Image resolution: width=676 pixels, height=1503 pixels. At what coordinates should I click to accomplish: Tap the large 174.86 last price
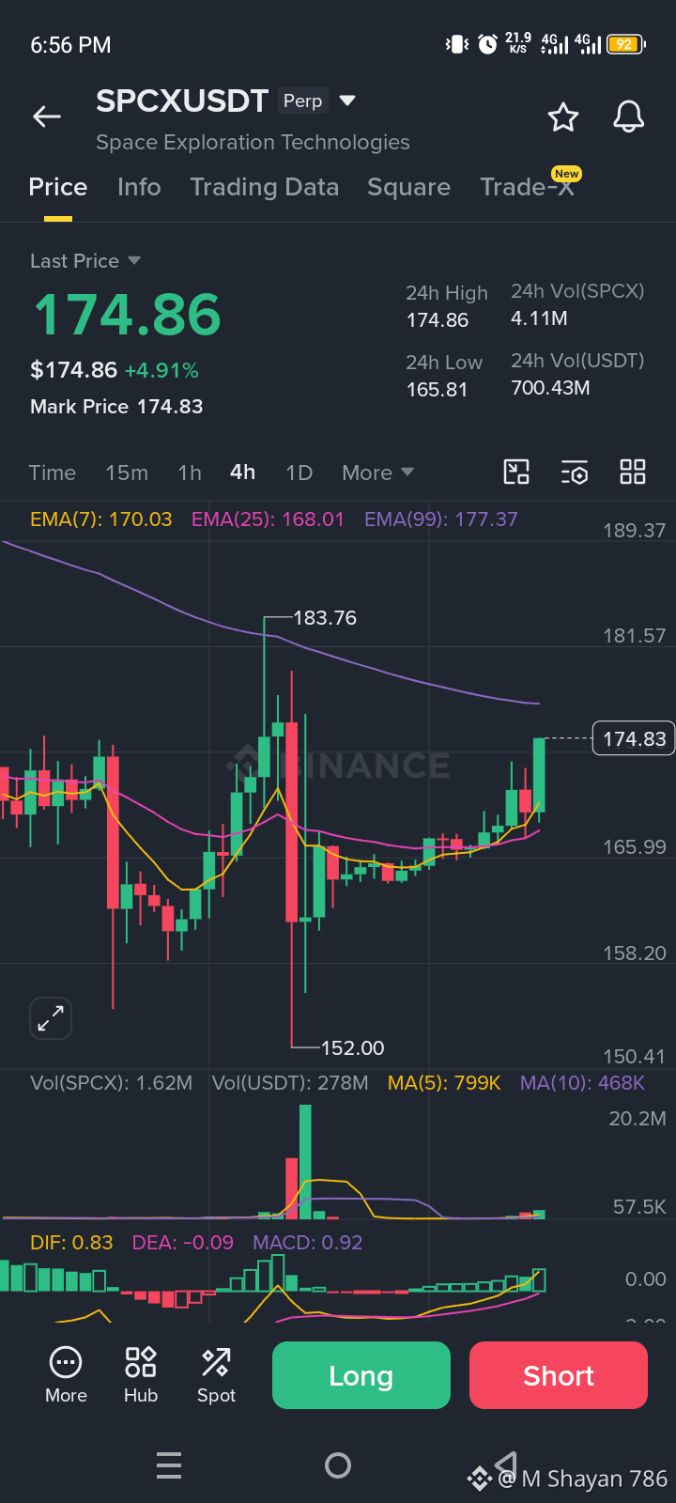pos(127,315)
